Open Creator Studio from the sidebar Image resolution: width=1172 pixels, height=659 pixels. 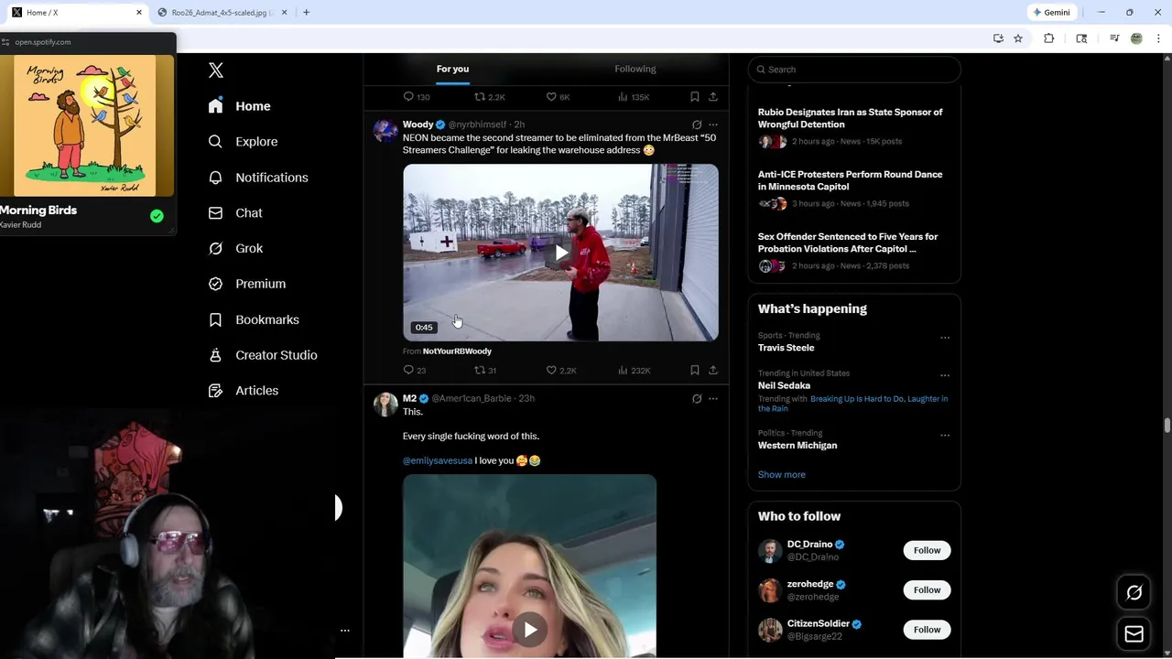coord(263,355)
